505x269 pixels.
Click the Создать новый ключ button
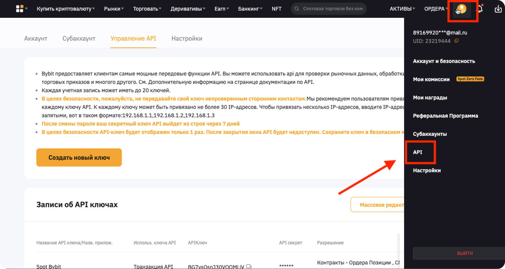tap(79, 157)
